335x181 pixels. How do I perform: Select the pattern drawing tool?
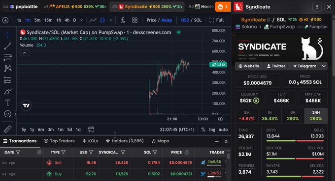[x=8, y=69]
